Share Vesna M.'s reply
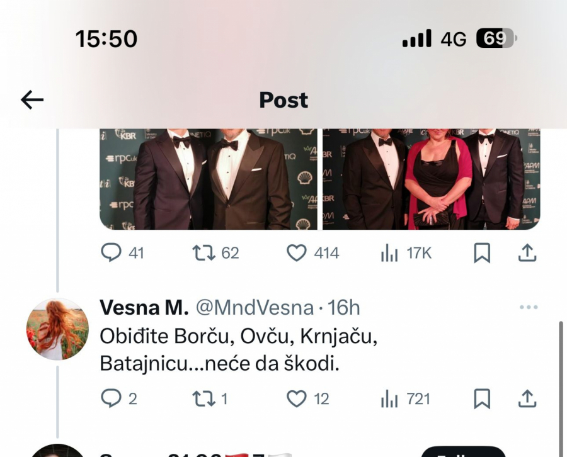The image size is (567, 457). (528, 398)
